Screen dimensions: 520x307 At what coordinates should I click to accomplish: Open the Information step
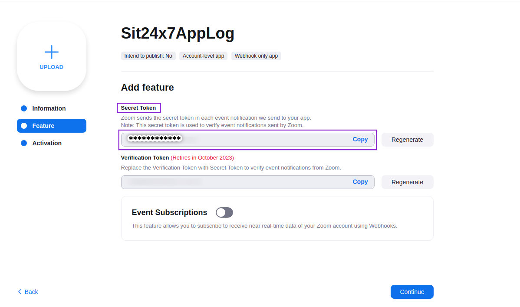[x=49, y=108]
